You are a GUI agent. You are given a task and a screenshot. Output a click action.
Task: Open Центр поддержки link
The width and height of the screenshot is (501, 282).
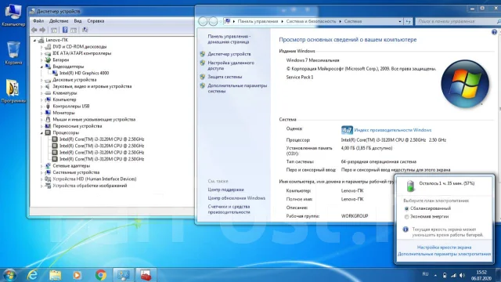(x=225, y=190)
